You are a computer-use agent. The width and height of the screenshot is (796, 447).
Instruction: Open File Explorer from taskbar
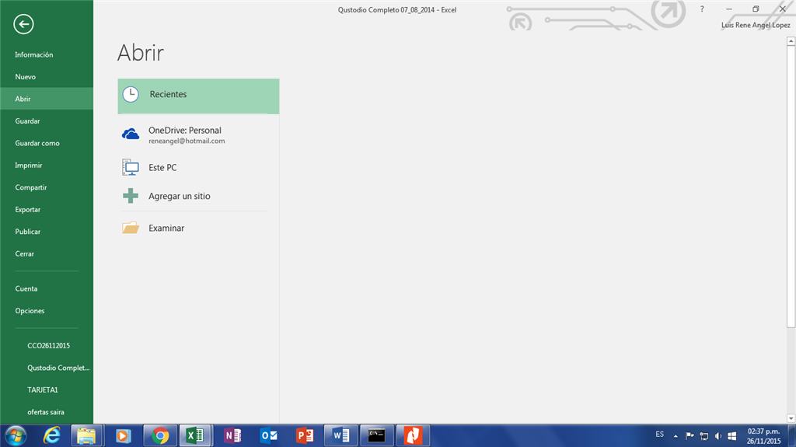(86, 435)
